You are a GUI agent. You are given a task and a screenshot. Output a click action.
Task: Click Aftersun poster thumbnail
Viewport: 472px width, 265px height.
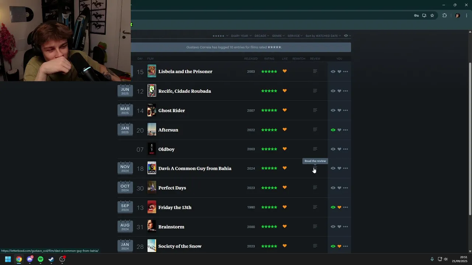pos(152,130)
